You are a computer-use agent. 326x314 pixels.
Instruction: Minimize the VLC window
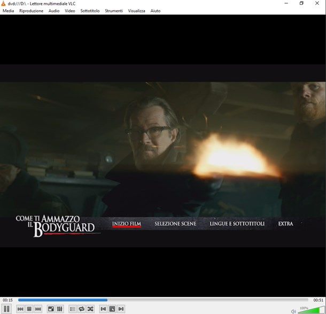pyautogui.click(x=286, y=3)
